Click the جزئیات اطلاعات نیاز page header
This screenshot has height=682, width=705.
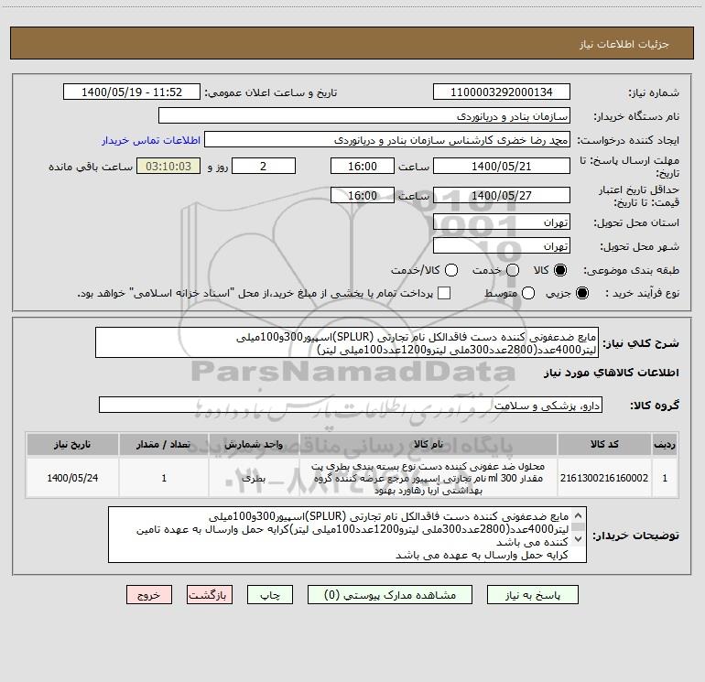pos(352,43)
